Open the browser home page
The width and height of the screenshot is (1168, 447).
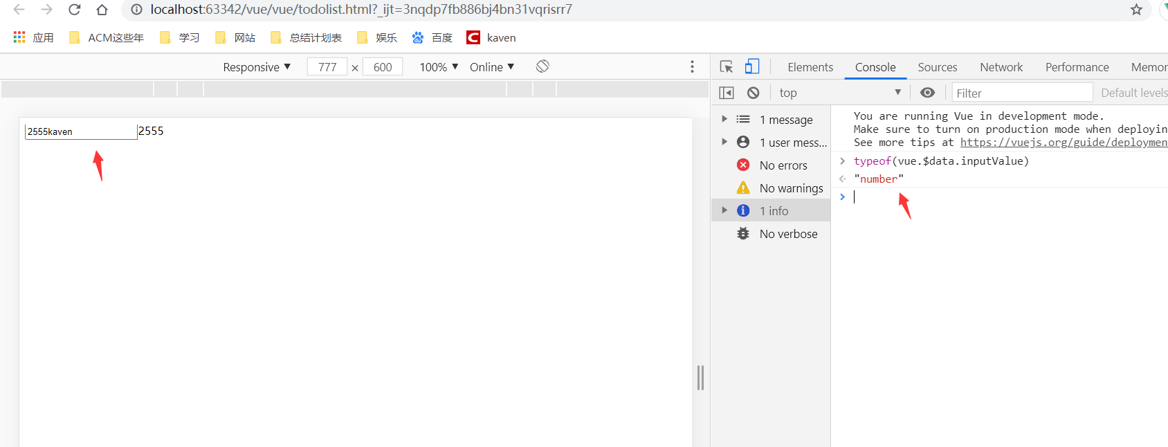point(102,10)
